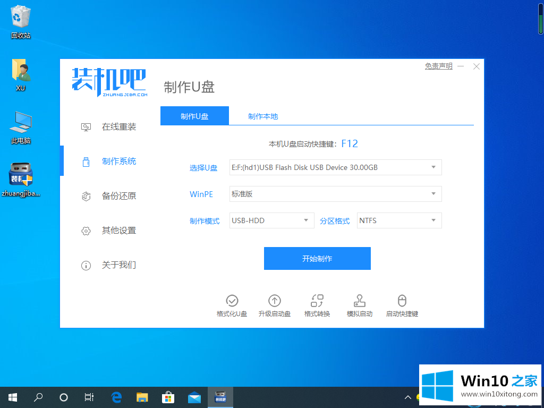Switch to the 制作U盘 tab
Screen dimensions: 544x408
pos(194,116)
